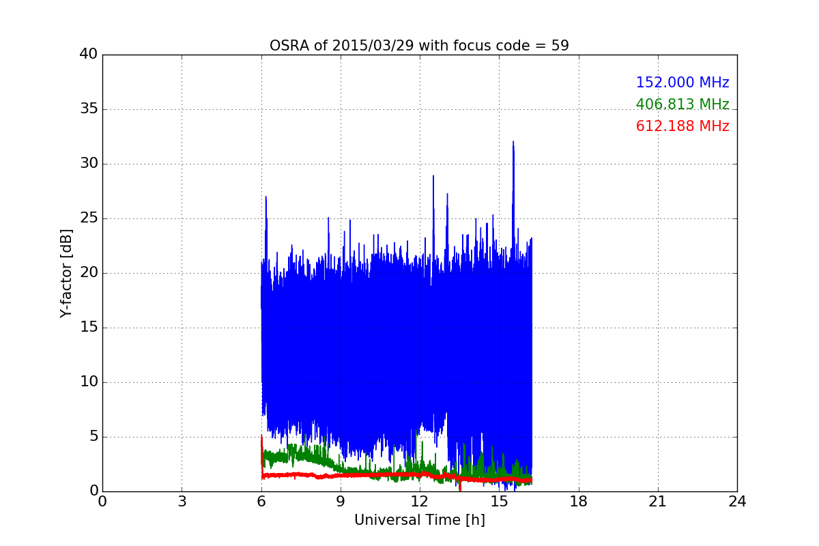
Task: Select the blue '152.000 MHz' legend label
Action: coord(682,83)
